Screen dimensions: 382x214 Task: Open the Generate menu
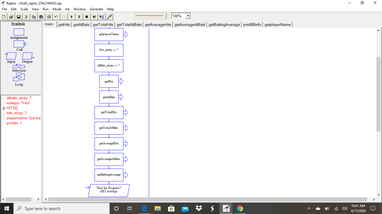click(x=96, y=9)
